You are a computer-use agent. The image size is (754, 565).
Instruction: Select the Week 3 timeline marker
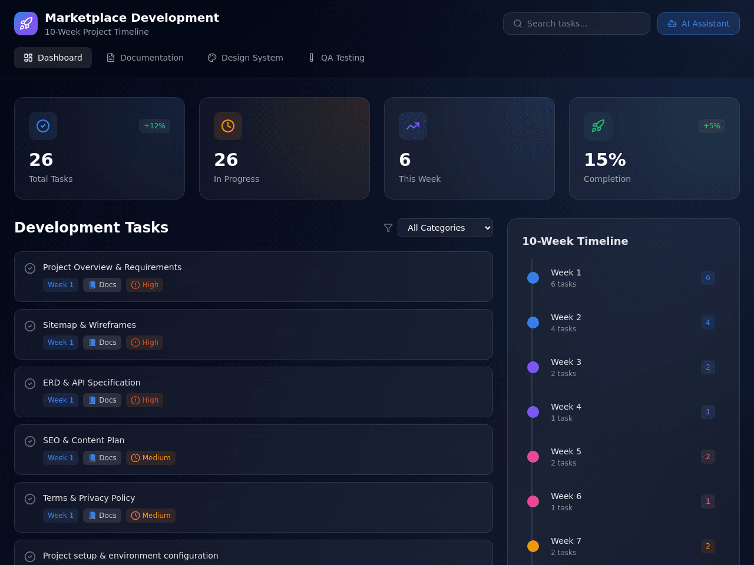click(x=533, y=367)
